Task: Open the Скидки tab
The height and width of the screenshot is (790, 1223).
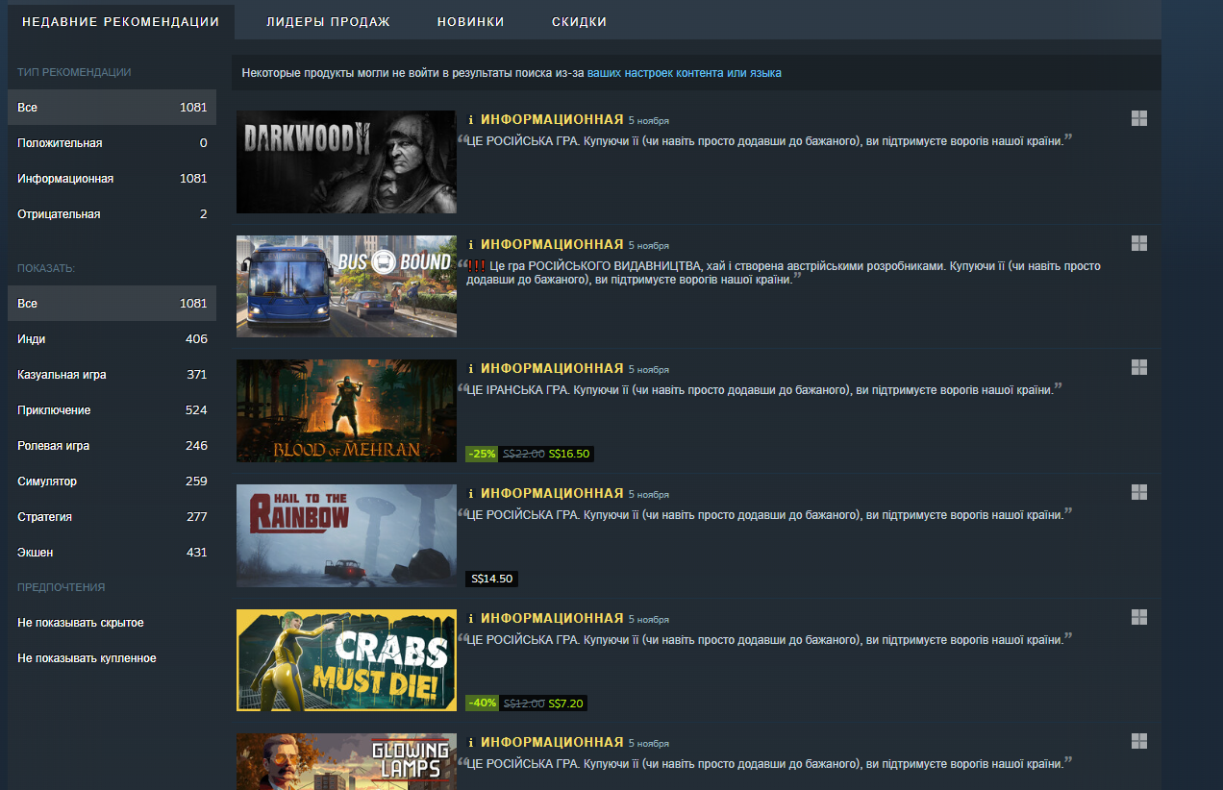Action: coord(579,22)
